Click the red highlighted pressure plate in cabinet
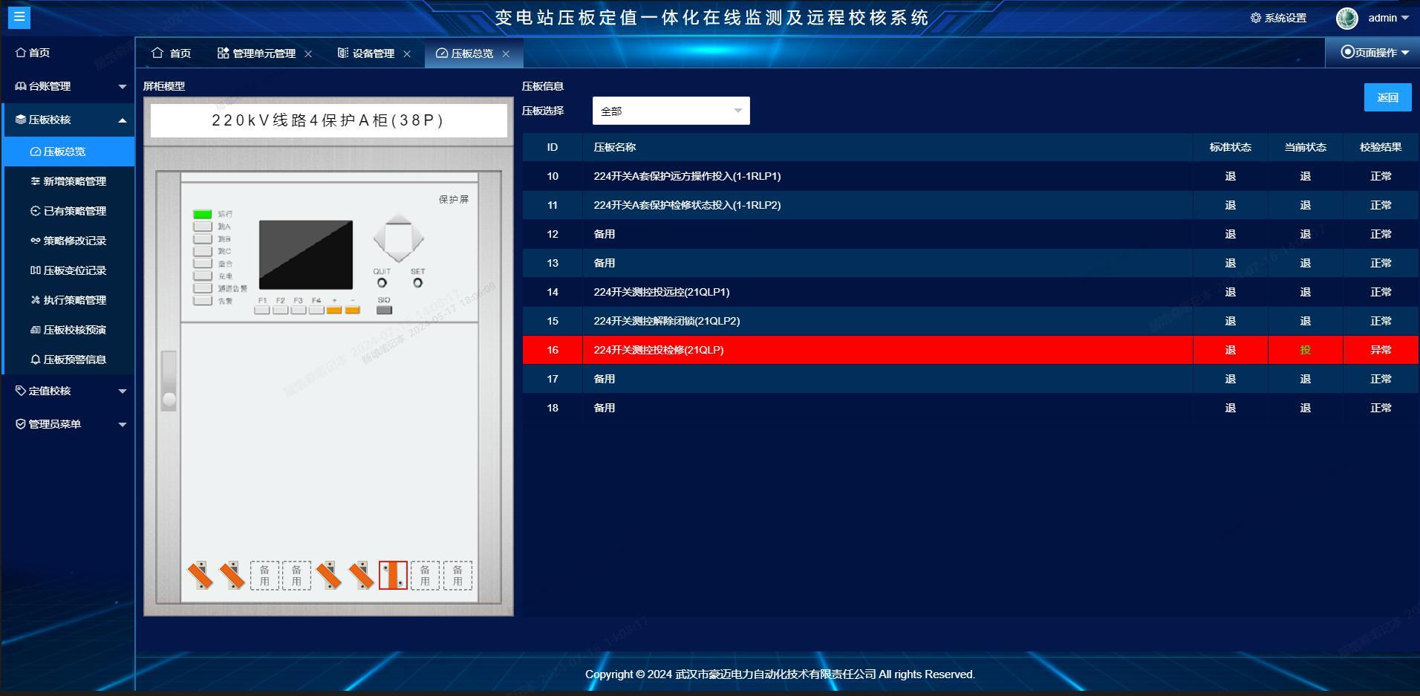 393,575
